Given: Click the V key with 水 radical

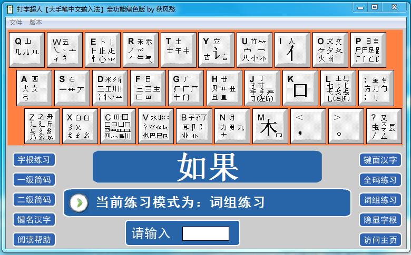Looking at the screenshot, I should (x=156, y=126).
